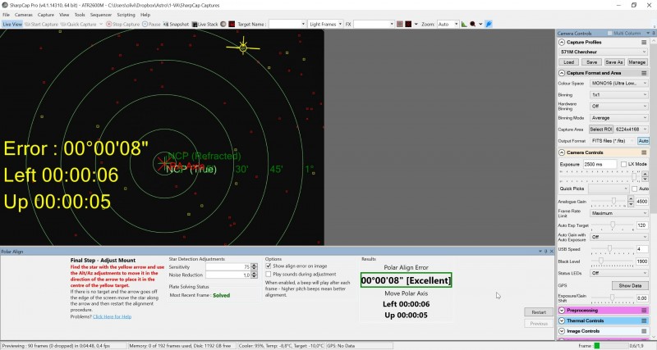Adjust the USB Speed slider
The width and height of the screenshot is (657, 350).
pyautogui.click(x=609, y=249)
